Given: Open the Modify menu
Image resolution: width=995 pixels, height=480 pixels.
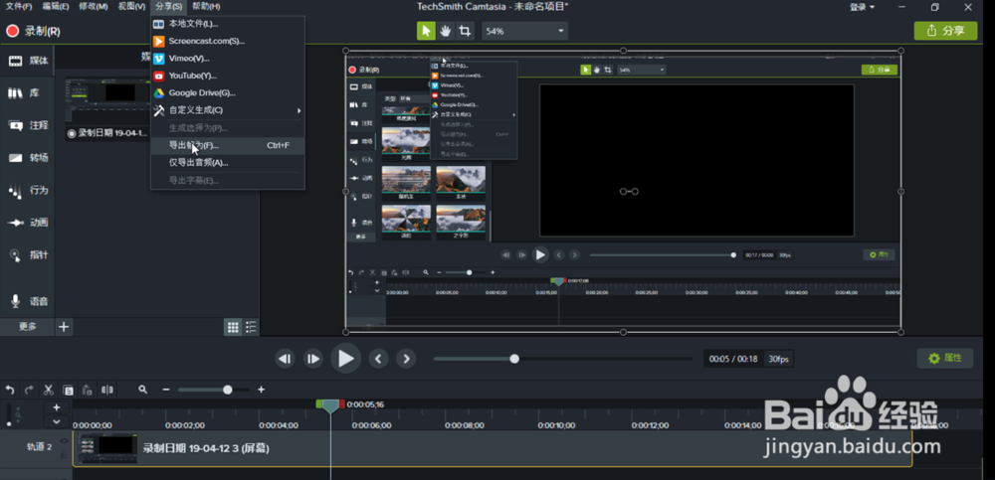Looking at the screenshot, I should (x=94, y=6).
